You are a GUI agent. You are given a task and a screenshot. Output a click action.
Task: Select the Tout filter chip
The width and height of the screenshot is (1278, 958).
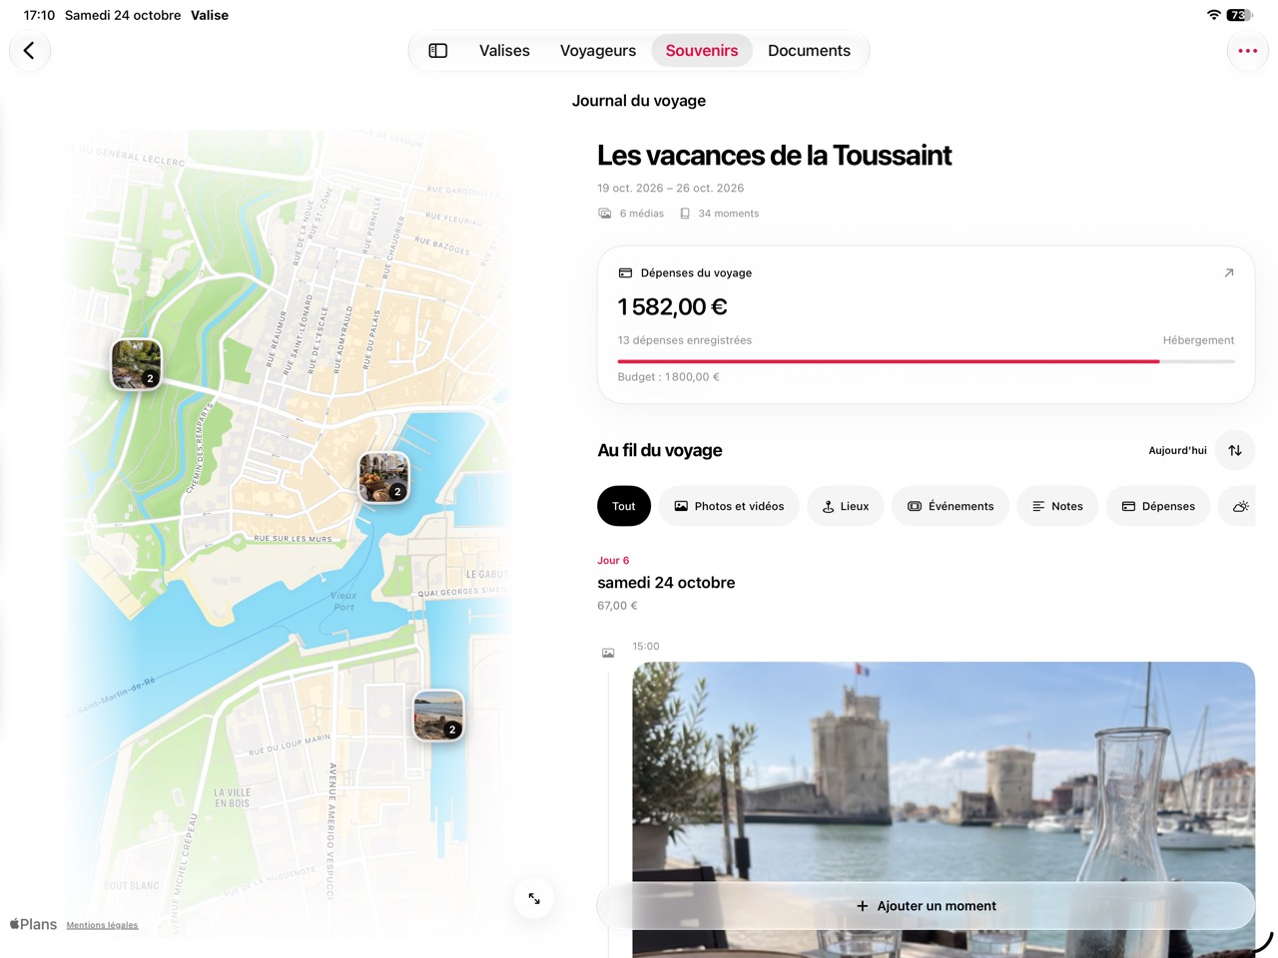point(624,506)
